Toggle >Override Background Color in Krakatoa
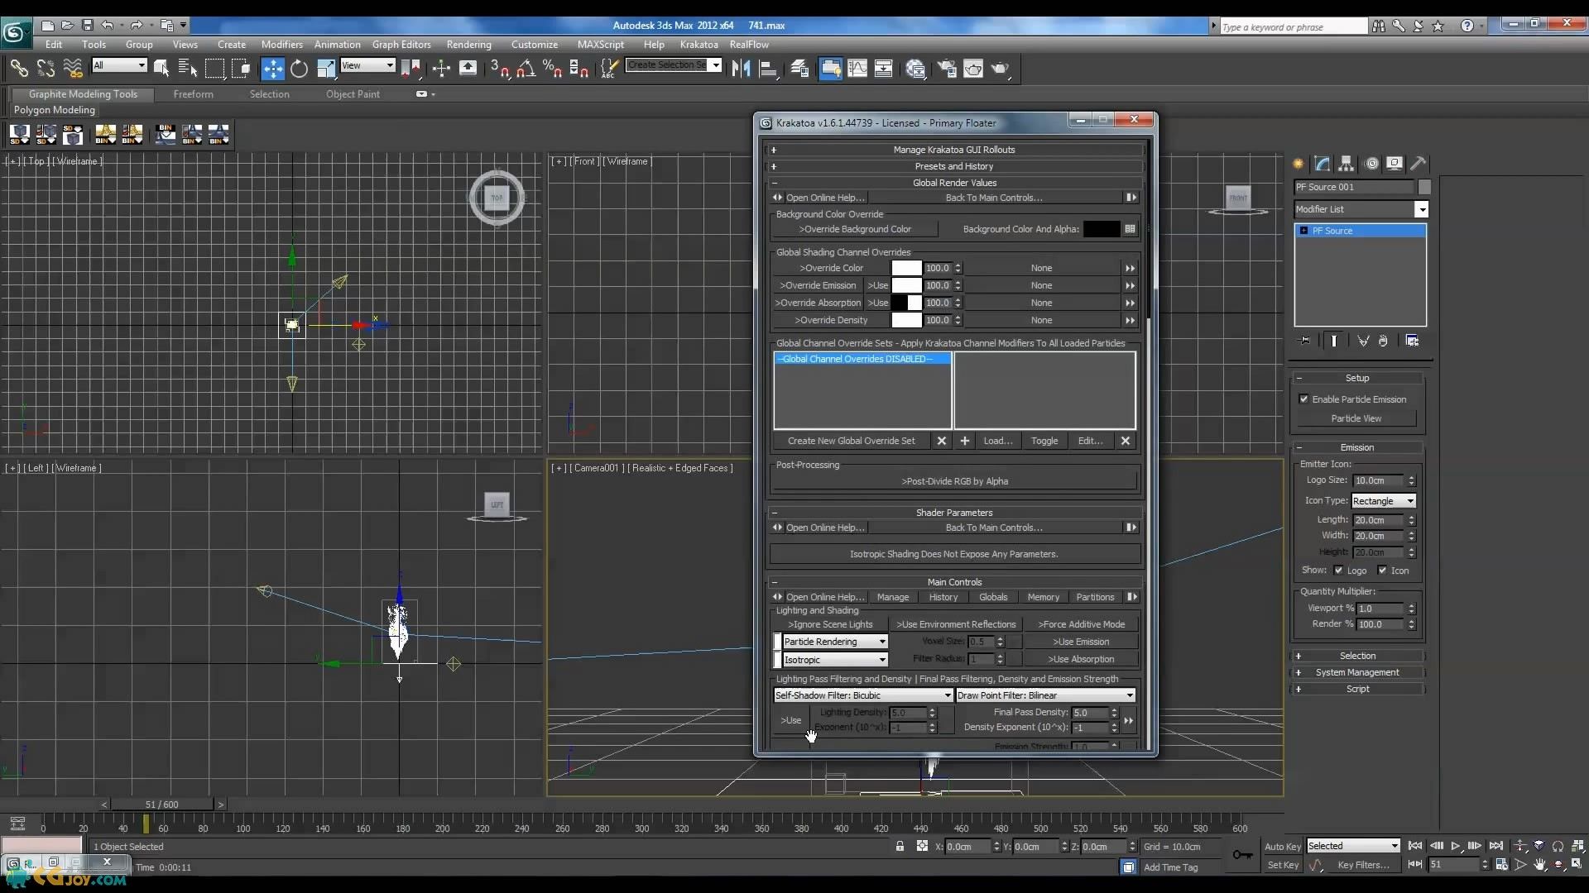Image resolution: width=1589 pixels, height=893 pixels. click(855, 229)
